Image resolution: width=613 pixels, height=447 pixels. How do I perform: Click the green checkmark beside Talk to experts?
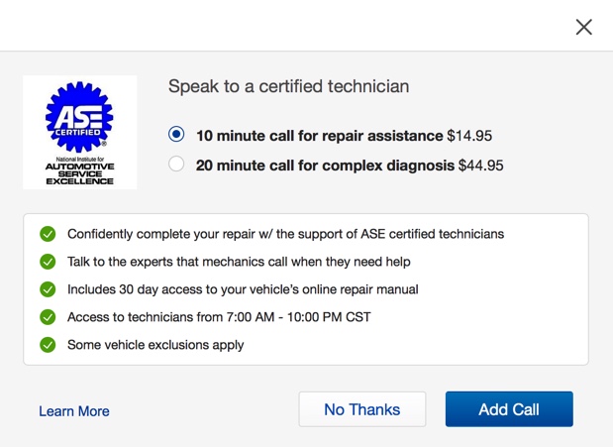pyautogui.click(x=48, y=262)
